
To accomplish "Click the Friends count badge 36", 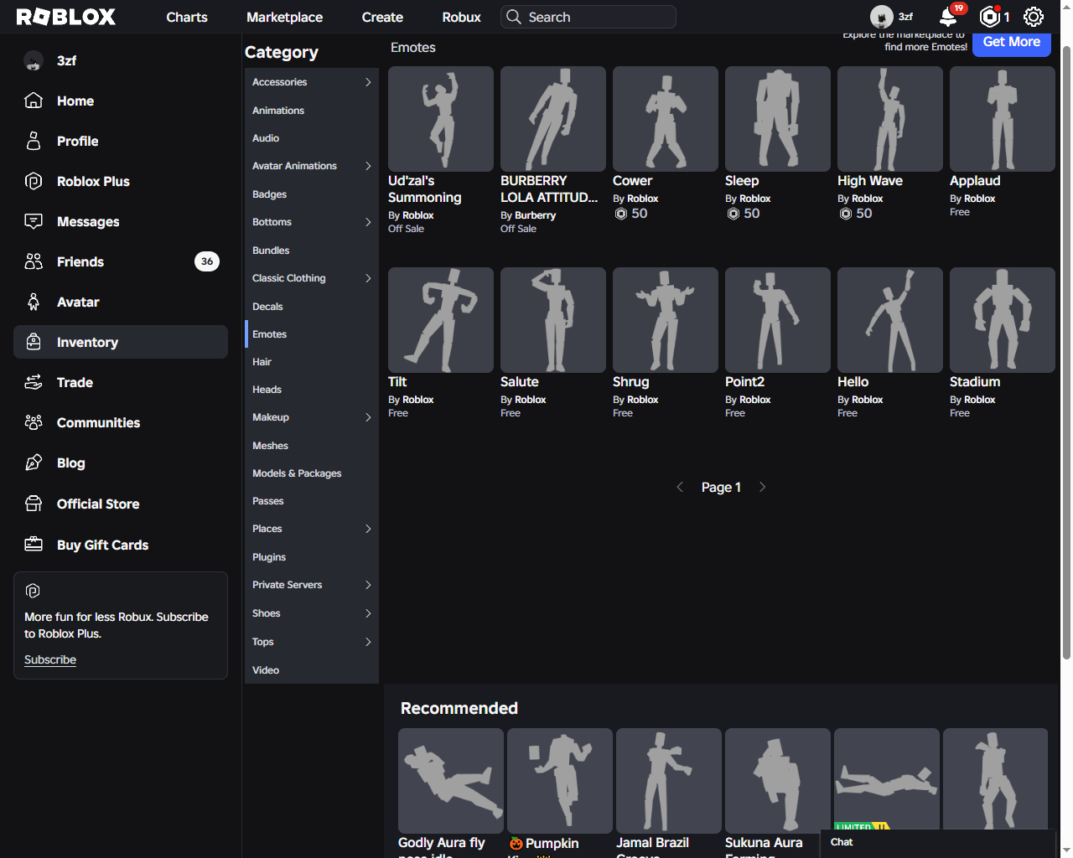I will [x=207, y=261].
